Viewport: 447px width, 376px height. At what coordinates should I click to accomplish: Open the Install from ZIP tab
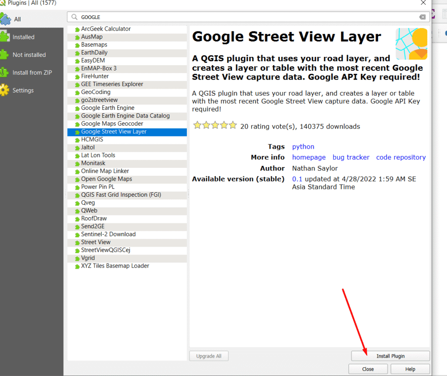coord(31,73)
